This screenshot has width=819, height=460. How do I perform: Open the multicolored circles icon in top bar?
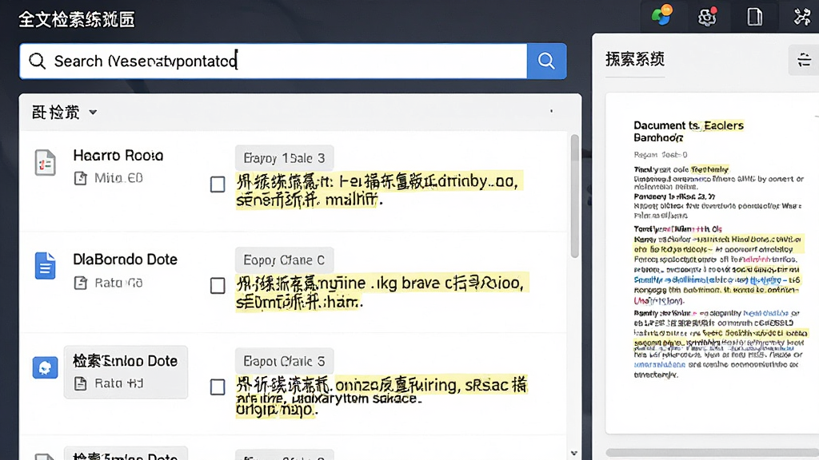pos(661,16)
